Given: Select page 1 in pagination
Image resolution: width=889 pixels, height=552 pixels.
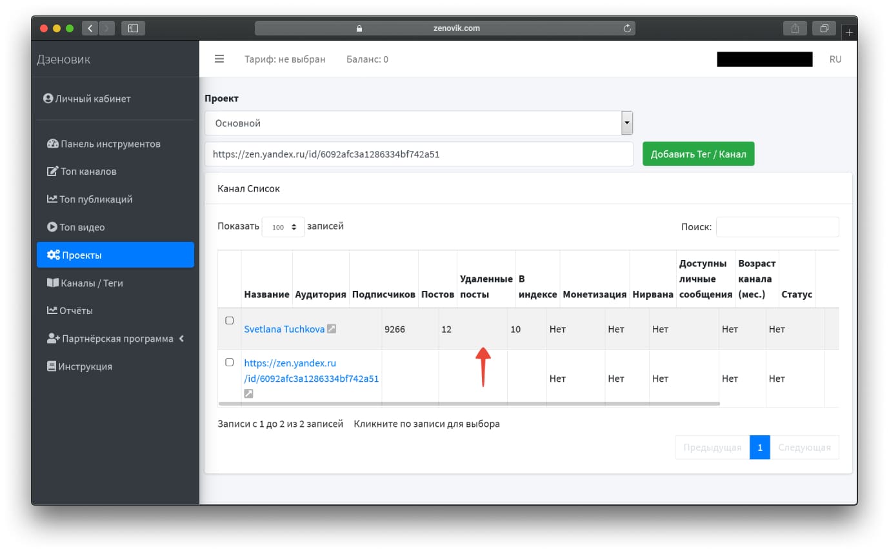Looking at the screenshot, I should coord(760,447).
